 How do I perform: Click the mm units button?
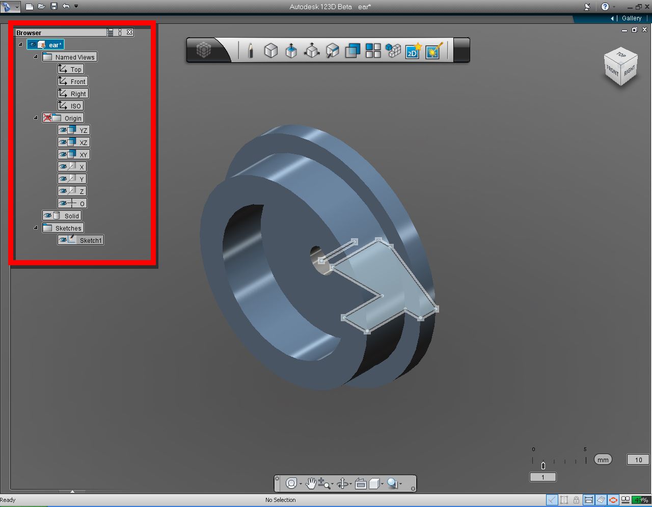tap(603, 459)
